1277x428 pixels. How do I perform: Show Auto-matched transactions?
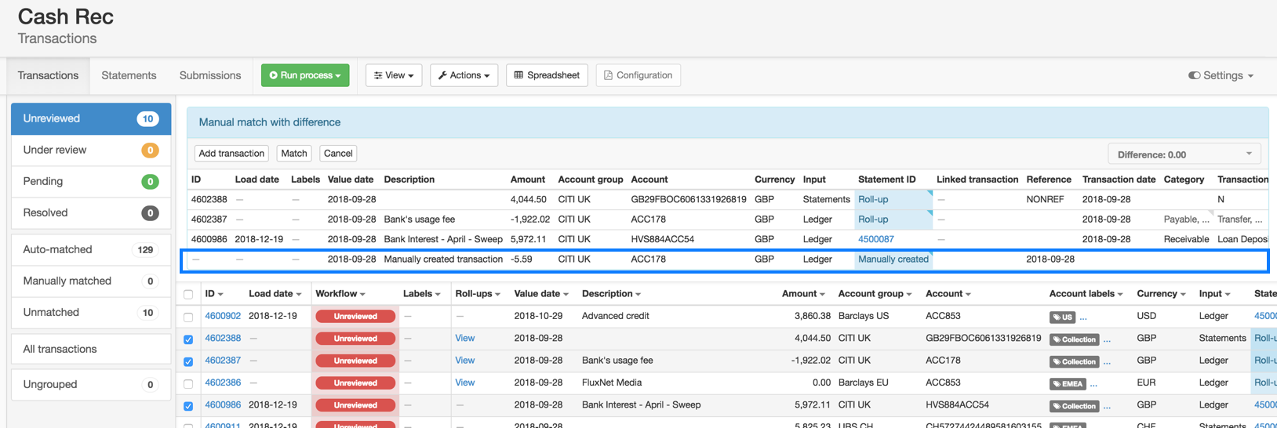point(91,249)
